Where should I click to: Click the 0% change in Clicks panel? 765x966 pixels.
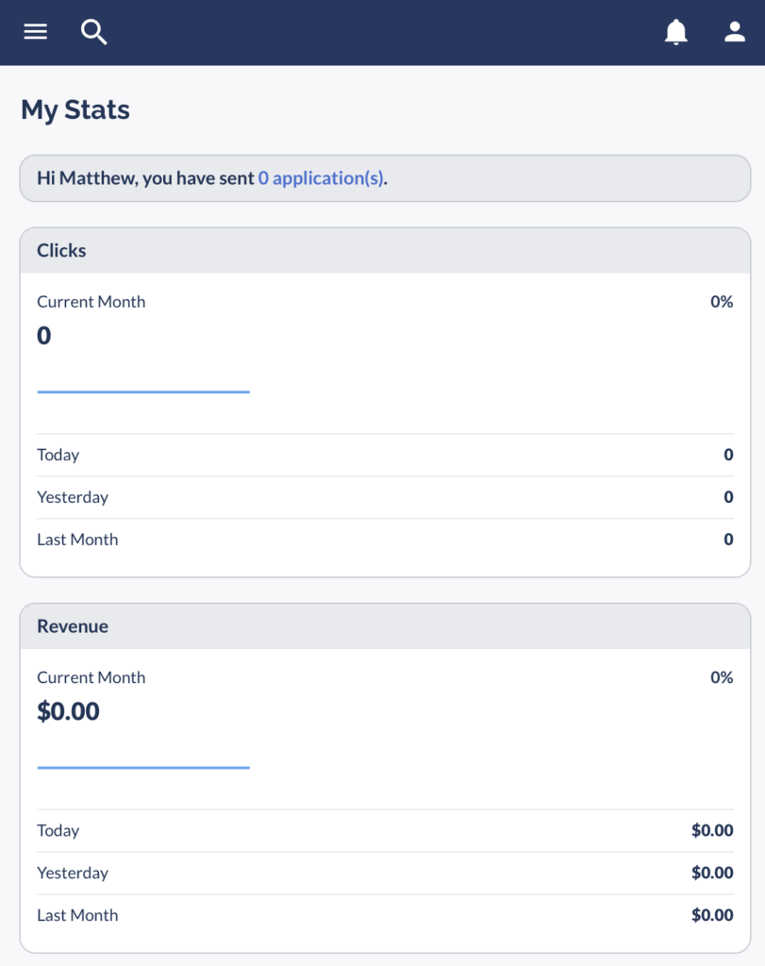pos(722,302)
